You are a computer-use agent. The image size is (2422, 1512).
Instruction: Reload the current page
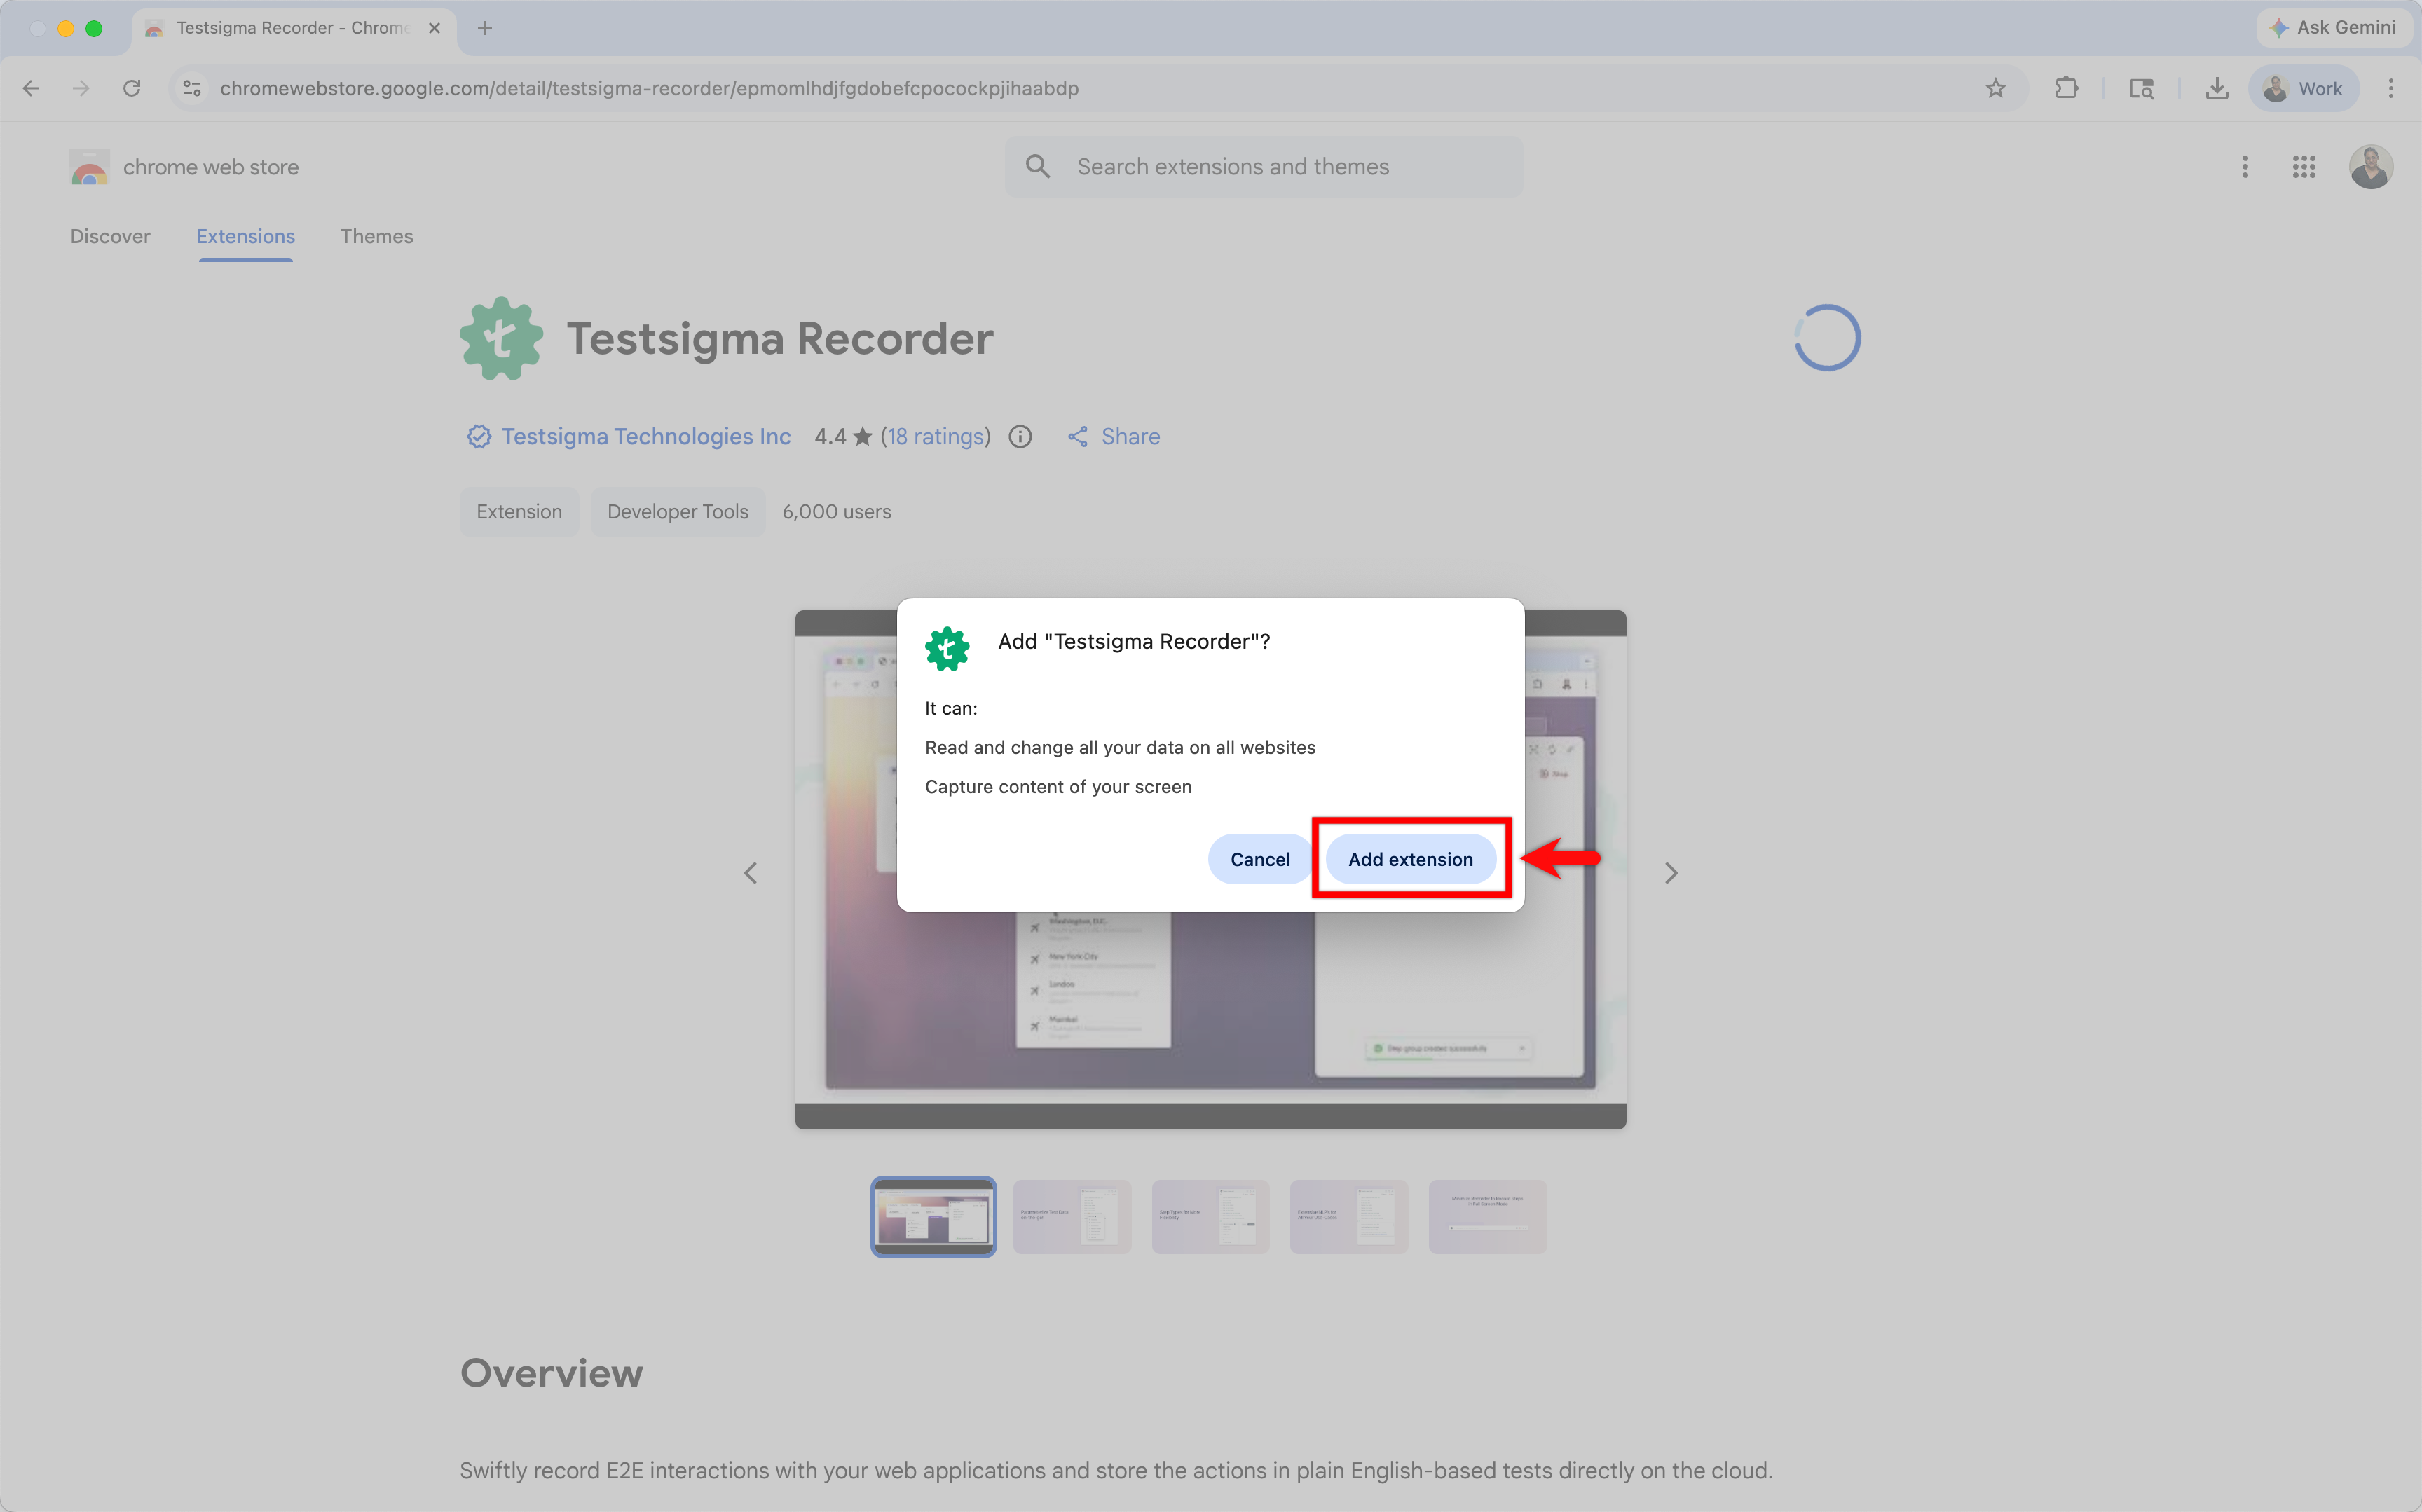click(x=132, y=88)
